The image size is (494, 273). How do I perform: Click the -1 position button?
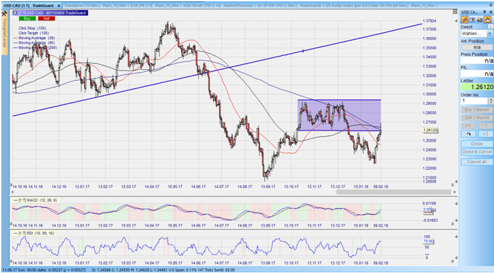(485, 126)
